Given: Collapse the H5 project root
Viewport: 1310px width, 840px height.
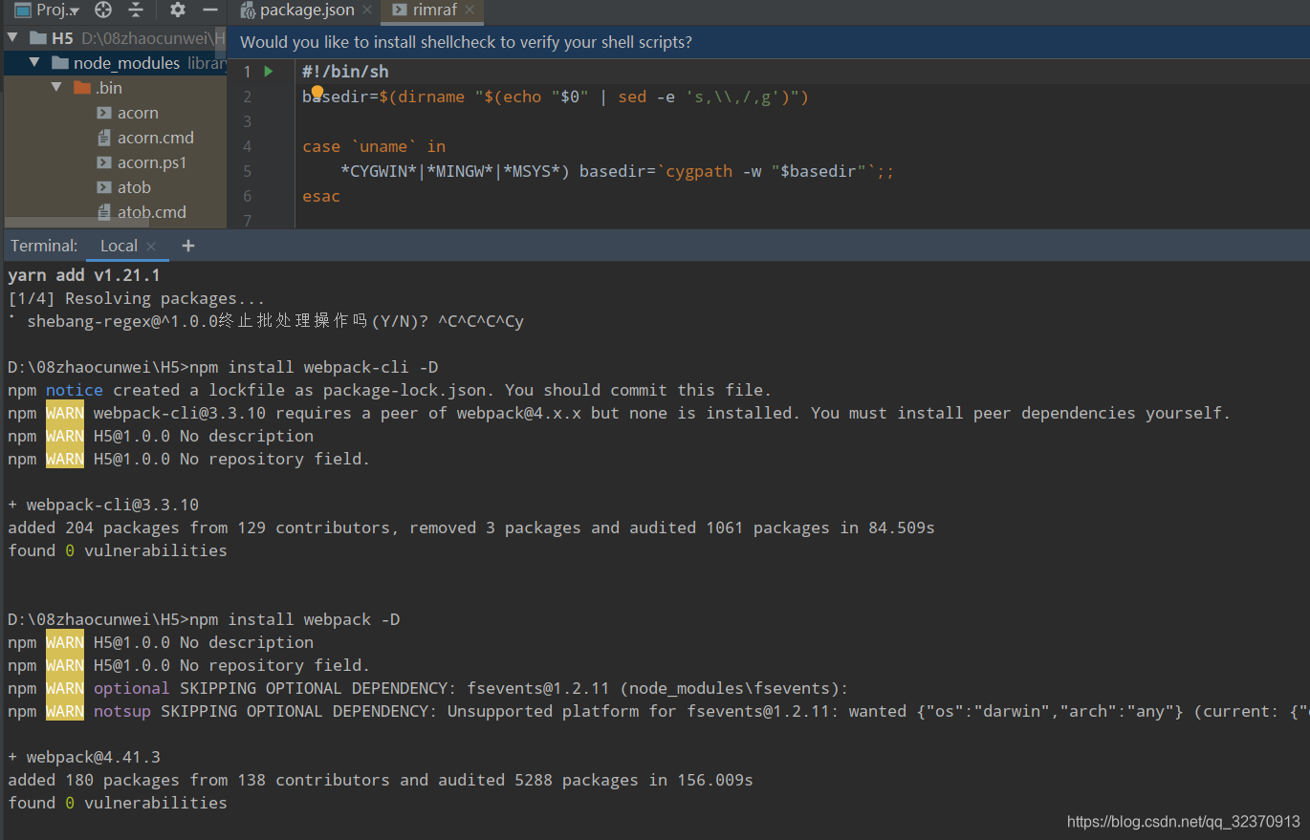Looking at the screenshot, I should (13, 38).
